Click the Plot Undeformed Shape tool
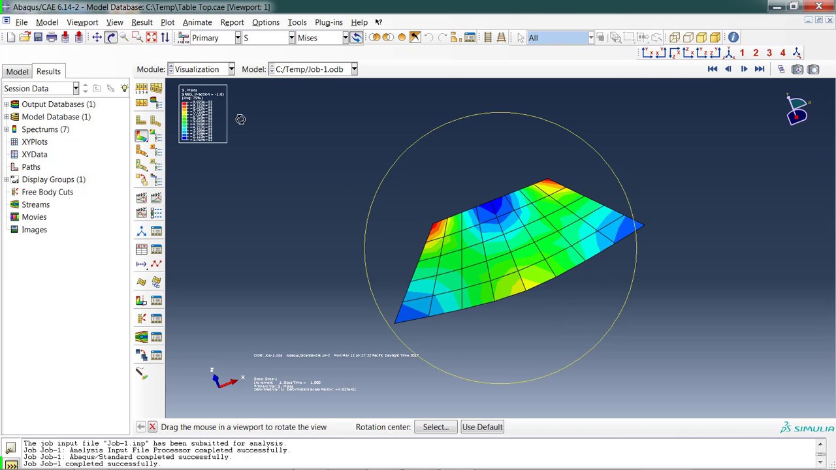The width and height of the screenshot is (836, 470). [x=141, y=119]
